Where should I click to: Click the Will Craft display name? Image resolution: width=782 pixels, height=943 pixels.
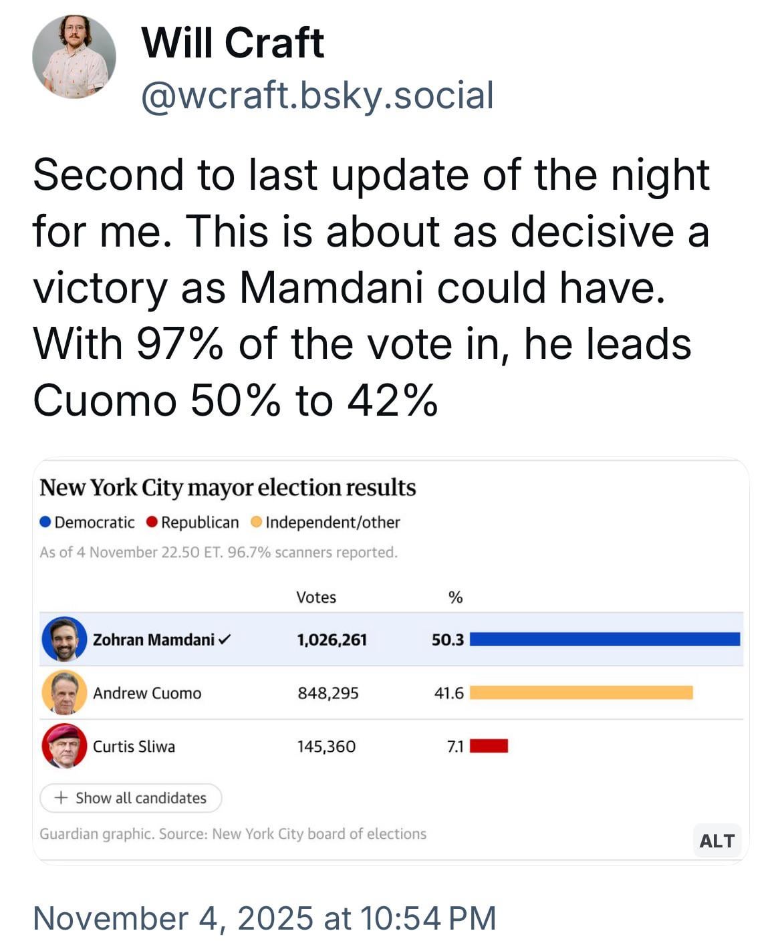[233, 43]
